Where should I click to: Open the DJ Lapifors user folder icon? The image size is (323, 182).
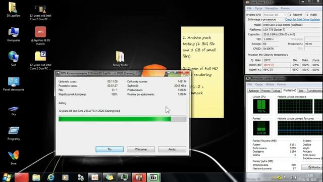[x=14, y=9]
